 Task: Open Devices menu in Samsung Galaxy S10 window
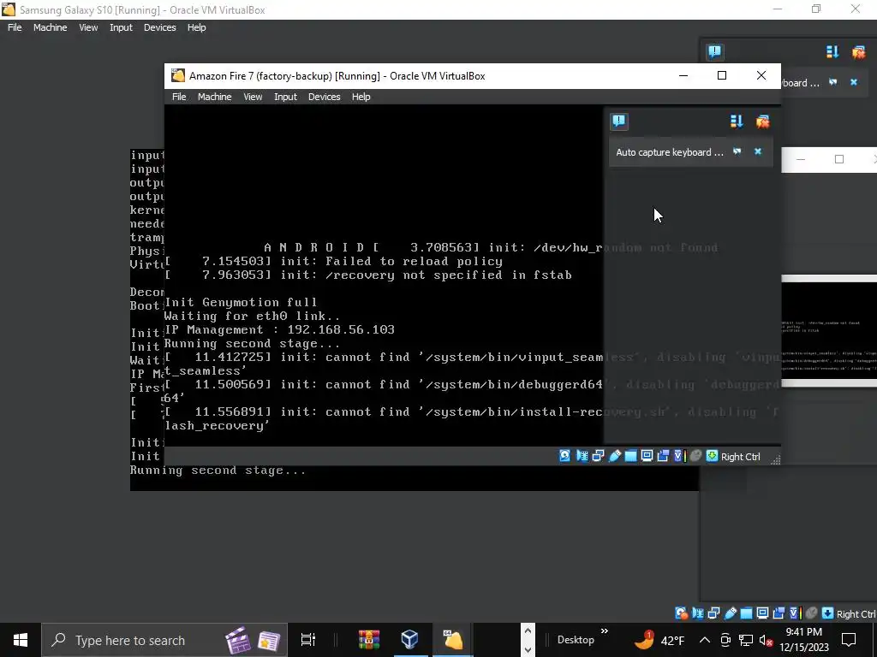tap(159, 27)
